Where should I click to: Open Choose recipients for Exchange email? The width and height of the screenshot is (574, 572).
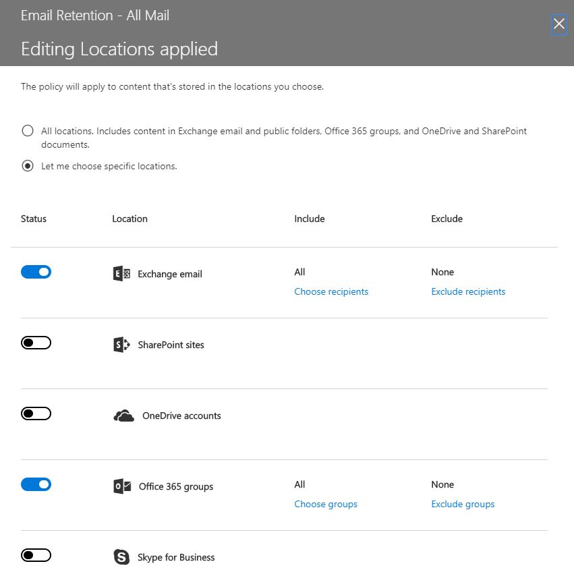[331, 291]
